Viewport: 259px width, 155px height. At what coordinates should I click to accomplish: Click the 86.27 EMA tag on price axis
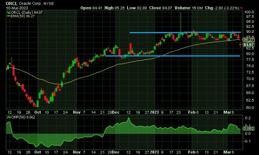(248, 39)
